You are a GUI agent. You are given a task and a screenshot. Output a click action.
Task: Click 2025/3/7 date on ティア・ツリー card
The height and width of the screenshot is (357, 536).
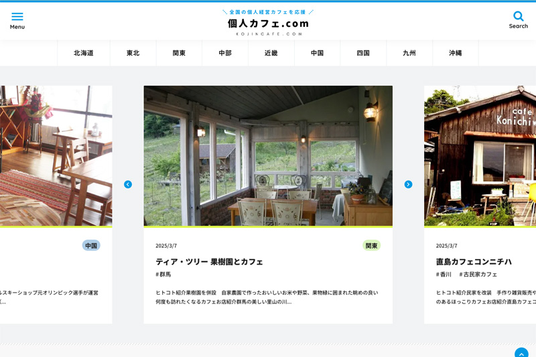coord(166,246)
